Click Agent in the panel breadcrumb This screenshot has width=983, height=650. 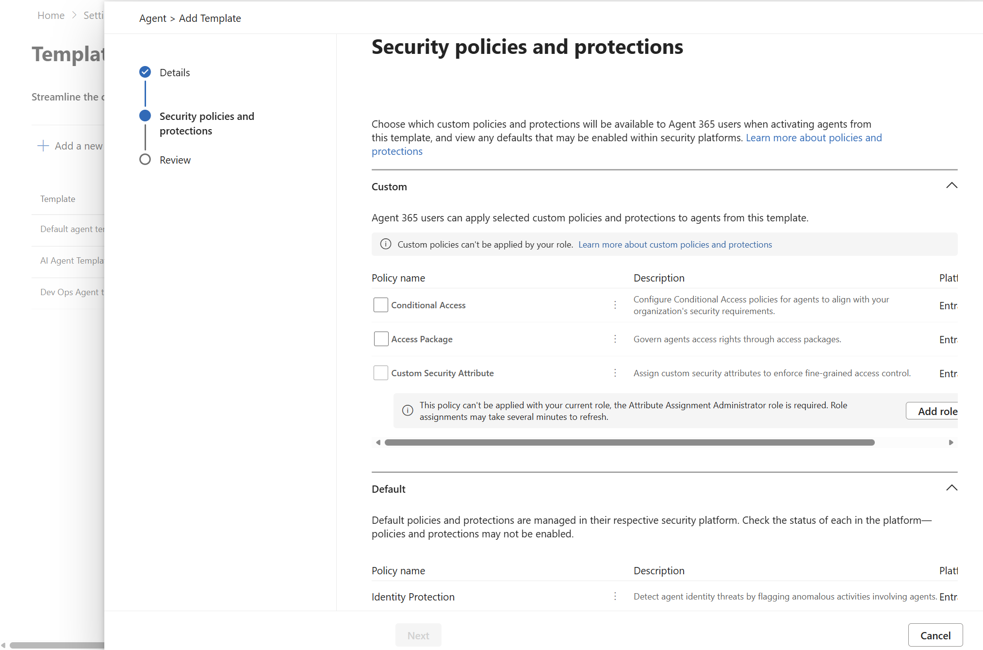(152, 18)
